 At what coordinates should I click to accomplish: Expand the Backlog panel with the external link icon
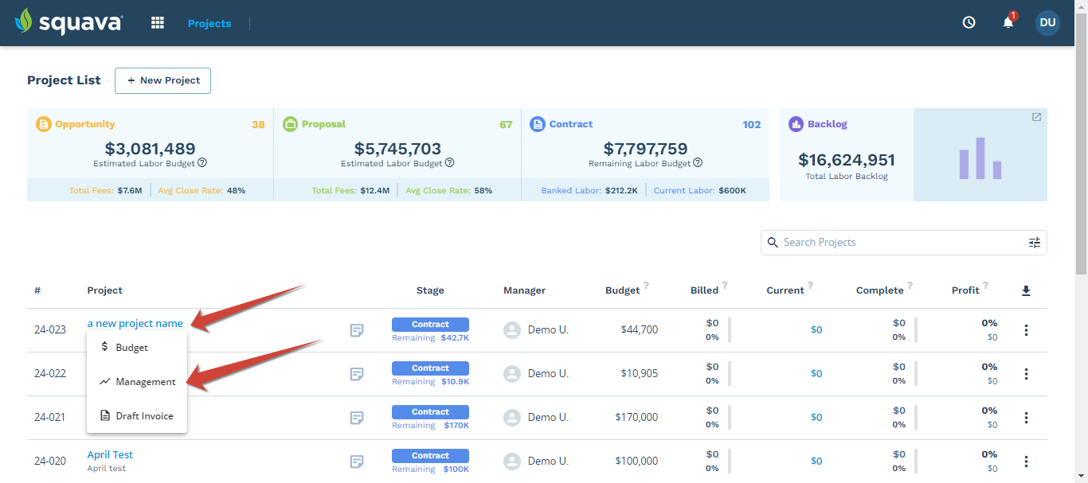pos(1035,116)
